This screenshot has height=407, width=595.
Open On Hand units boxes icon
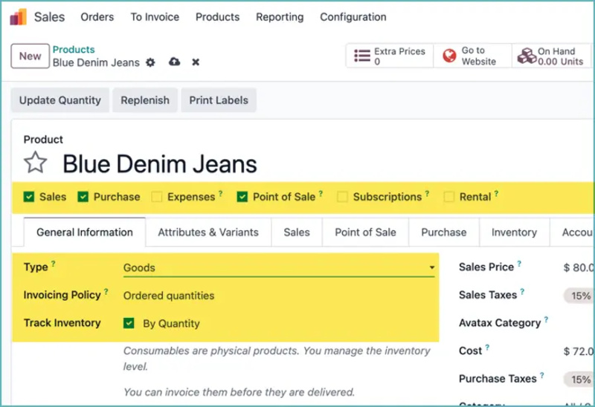point(527,56)
